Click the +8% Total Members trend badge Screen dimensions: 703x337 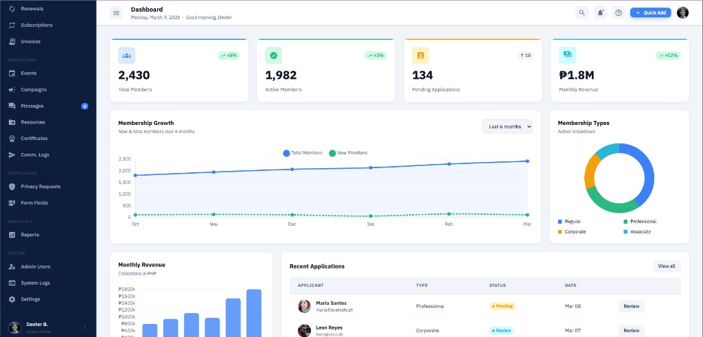coord(229,56)
